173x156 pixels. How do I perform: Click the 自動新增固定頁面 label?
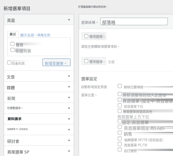point(94,87)
